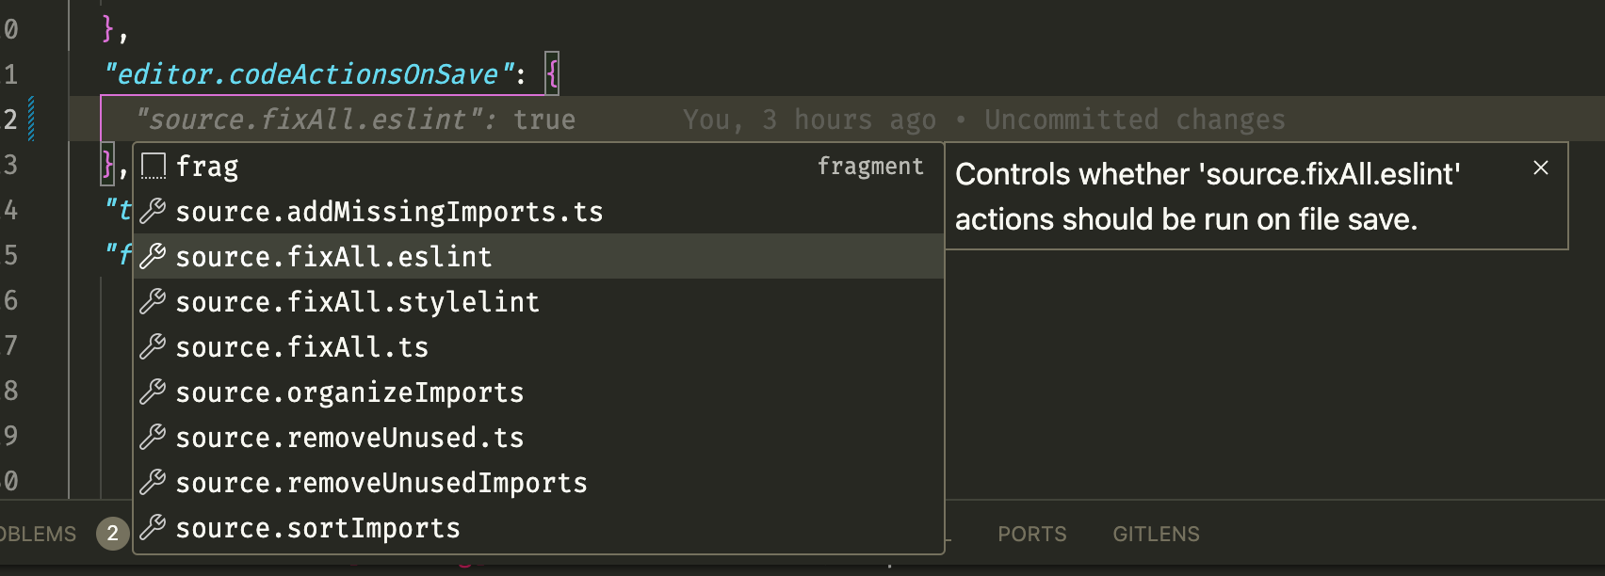Screen dimensions: 1605x576
Task: Pick the source.sortImports suggestion
Action: pyautogui.click(x=317, y=528)
